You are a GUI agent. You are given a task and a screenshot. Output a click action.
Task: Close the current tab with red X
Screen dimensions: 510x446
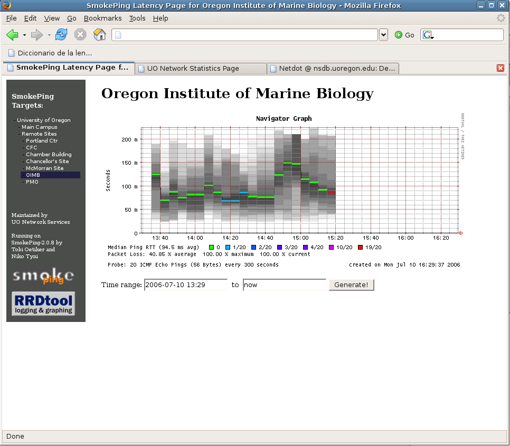coord(500,68)
